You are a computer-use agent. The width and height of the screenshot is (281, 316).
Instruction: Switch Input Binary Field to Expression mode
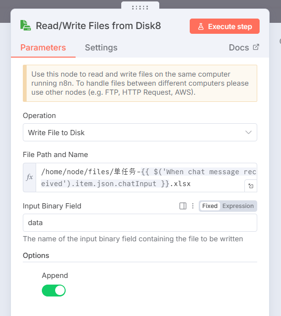click(238, 206)
